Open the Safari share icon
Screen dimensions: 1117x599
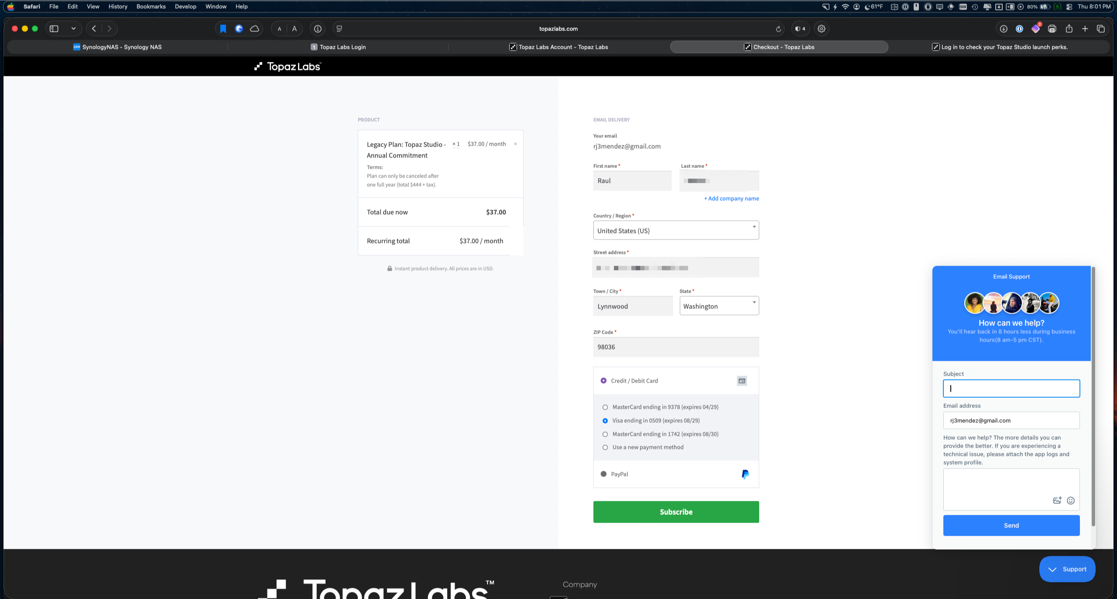coord(1069,29)
